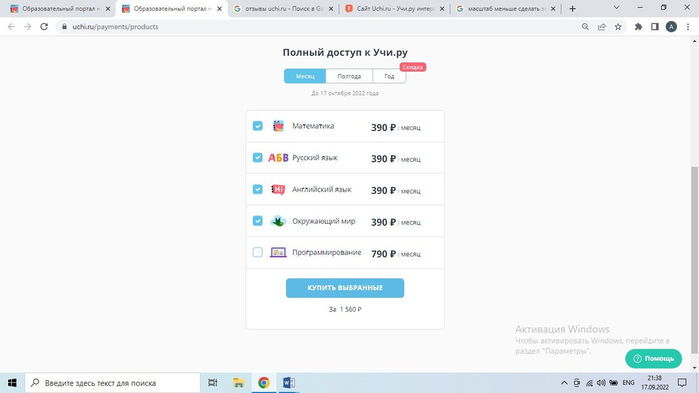Screen dimensions: 699x393
Task: Reload the uchi.ru page
Action: coord(44,27)
